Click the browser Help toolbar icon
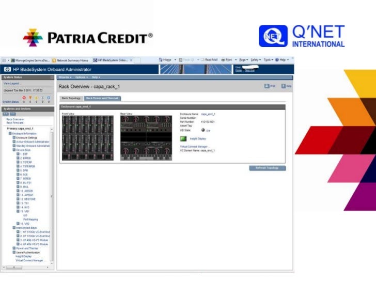Image resolution: width=376 pixels, height=282 pixels. point(277,60)
